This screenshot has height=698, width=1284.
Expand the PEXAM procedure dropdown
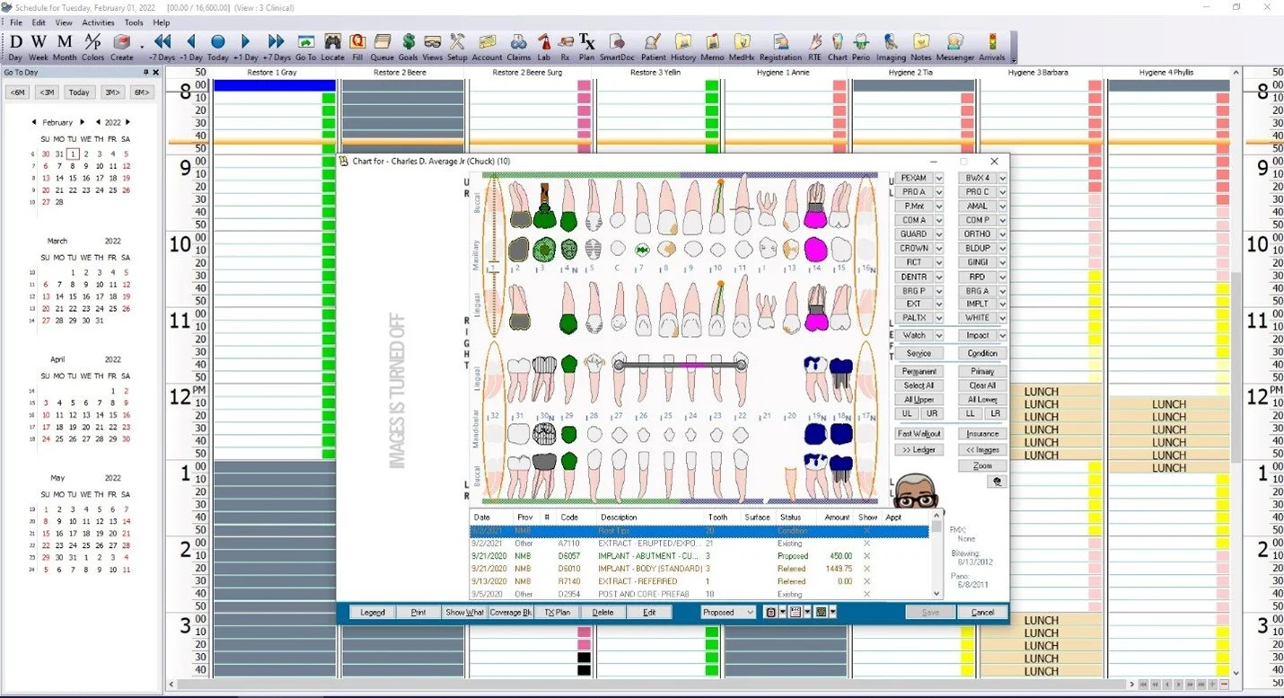(x=941, y=177)
